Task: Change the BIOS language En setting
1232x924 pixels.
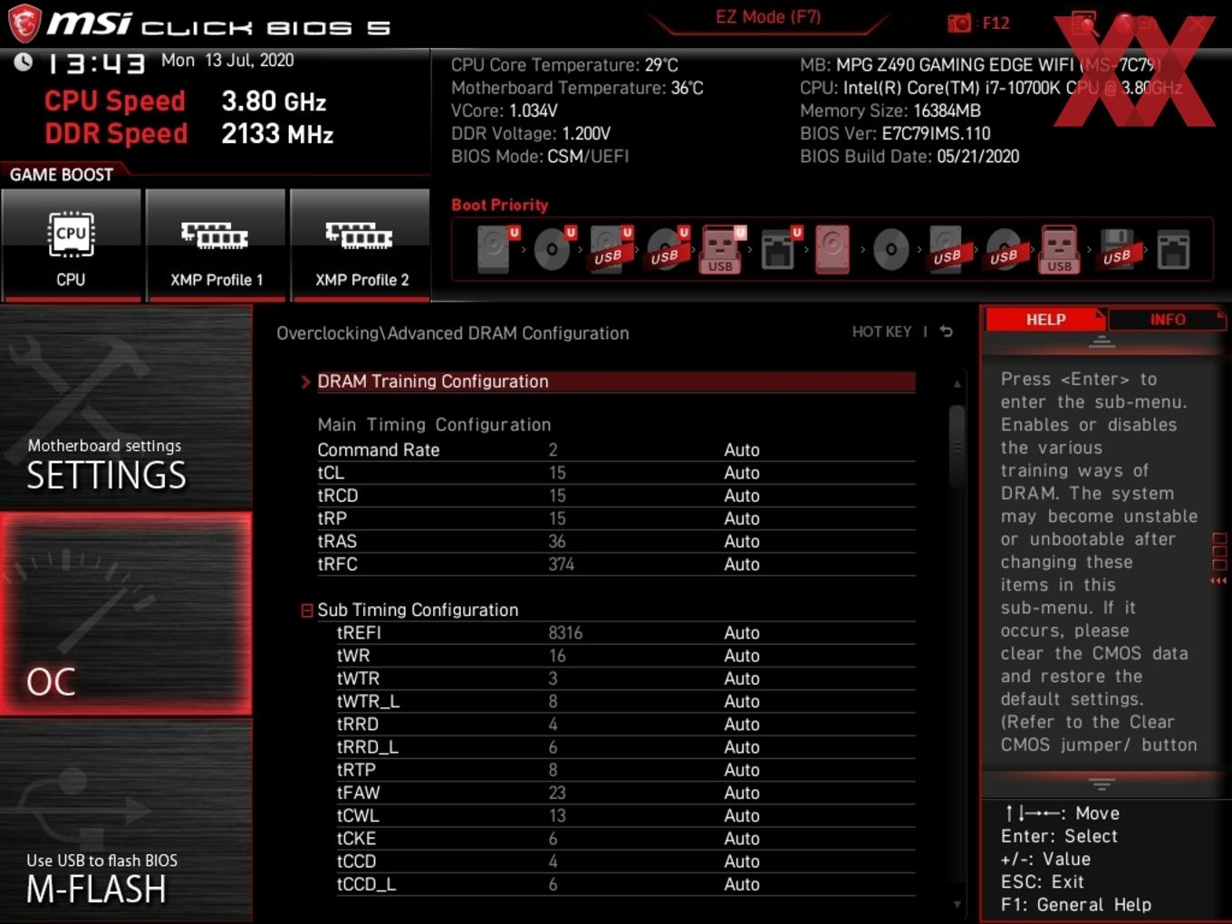Action: click(x=1134, y=24)
